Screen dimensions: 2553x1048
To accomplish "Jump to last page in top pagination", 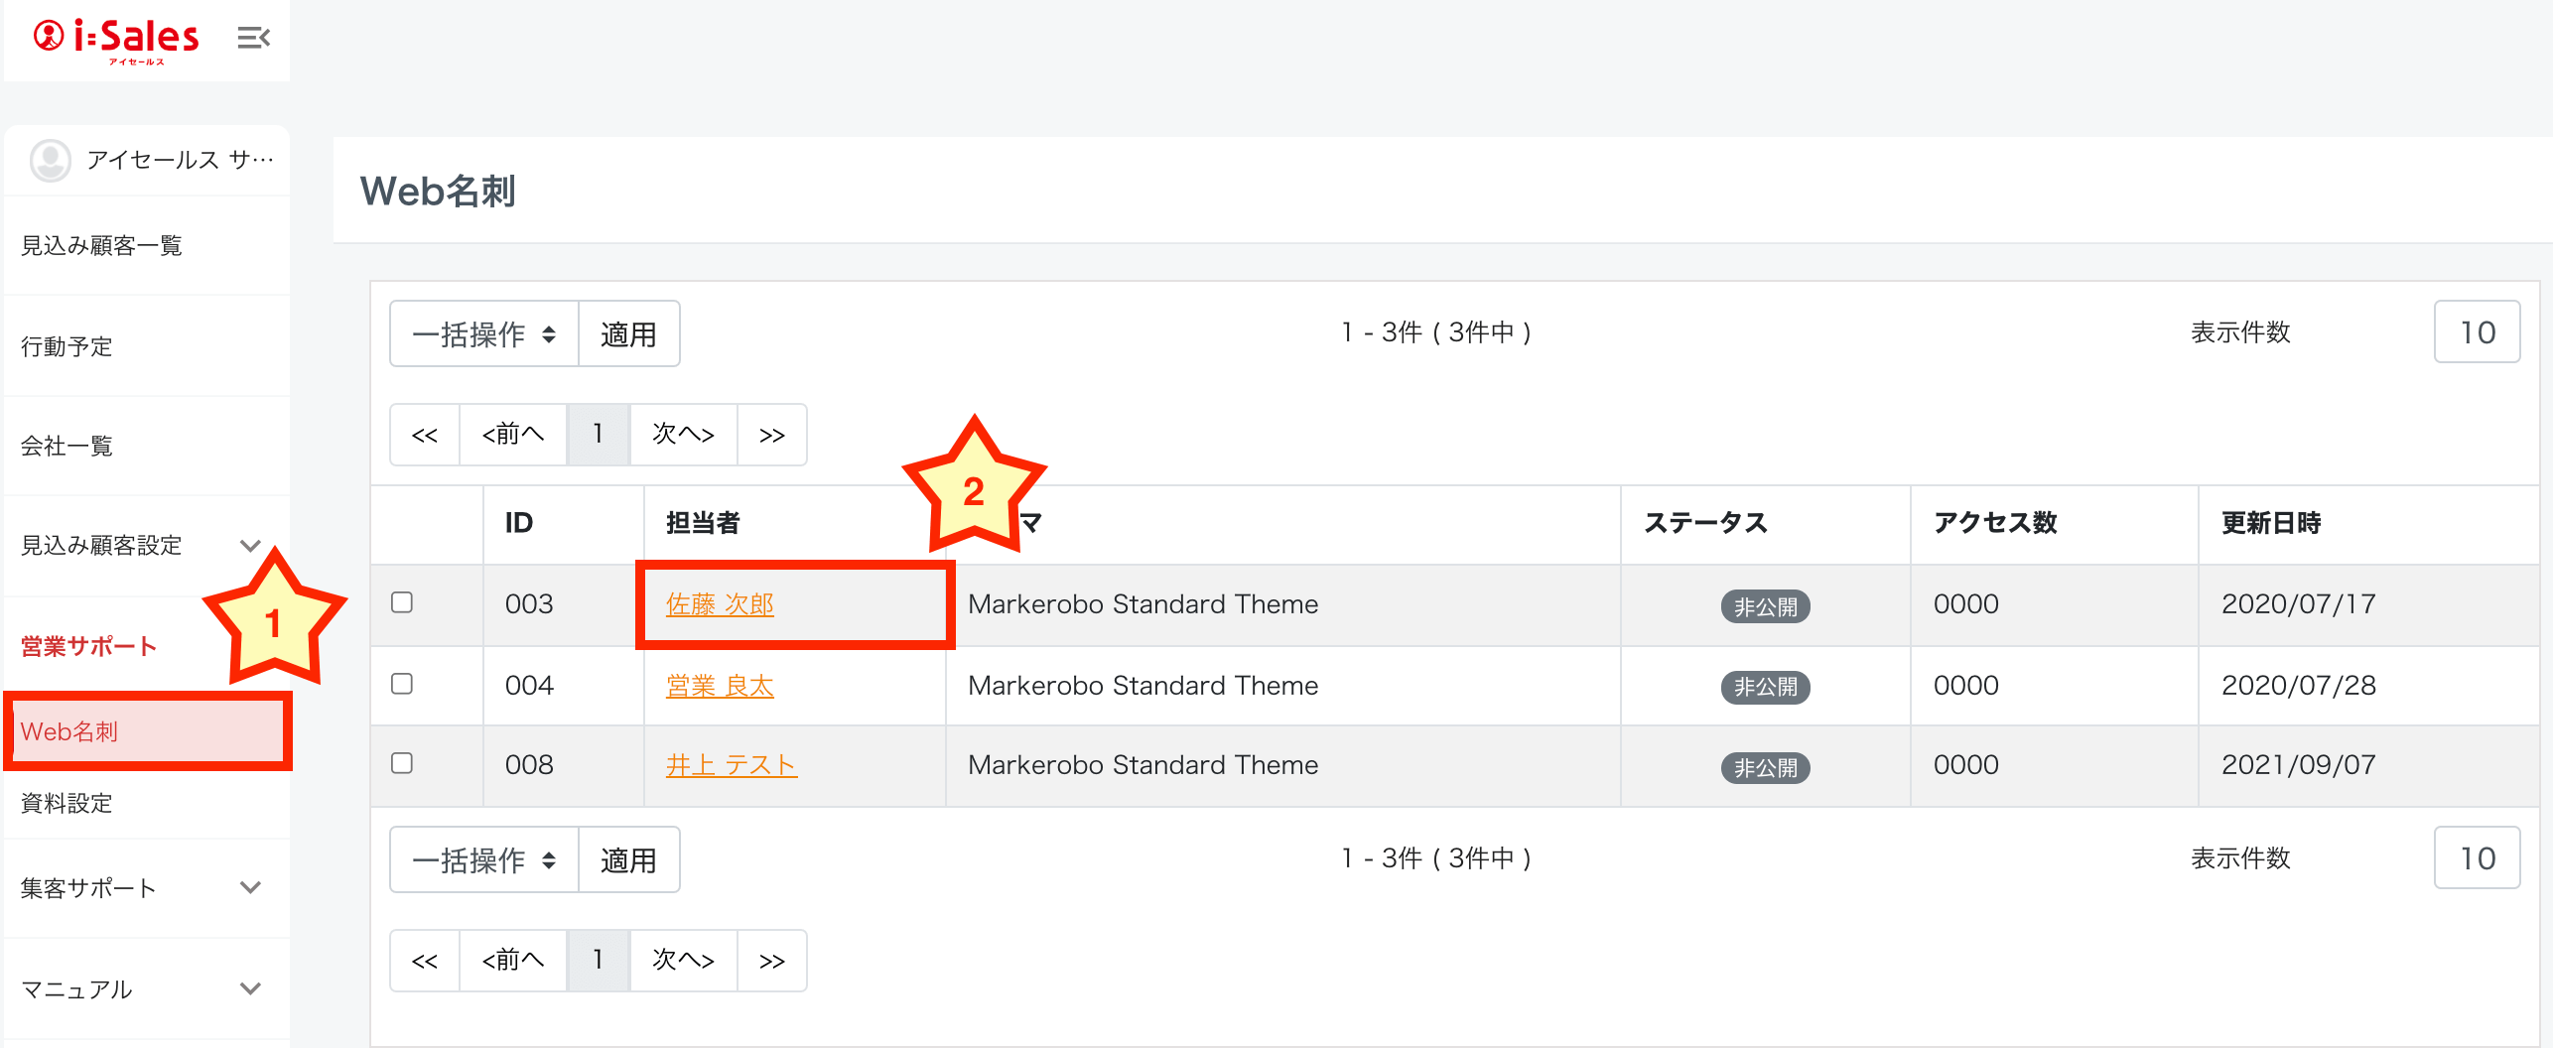I will point(771,435).
